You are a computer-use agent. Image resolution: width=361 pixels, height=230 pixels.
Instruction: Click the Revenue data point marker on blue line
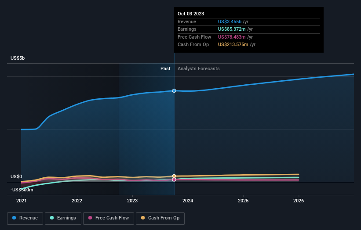tap(174, 91)
